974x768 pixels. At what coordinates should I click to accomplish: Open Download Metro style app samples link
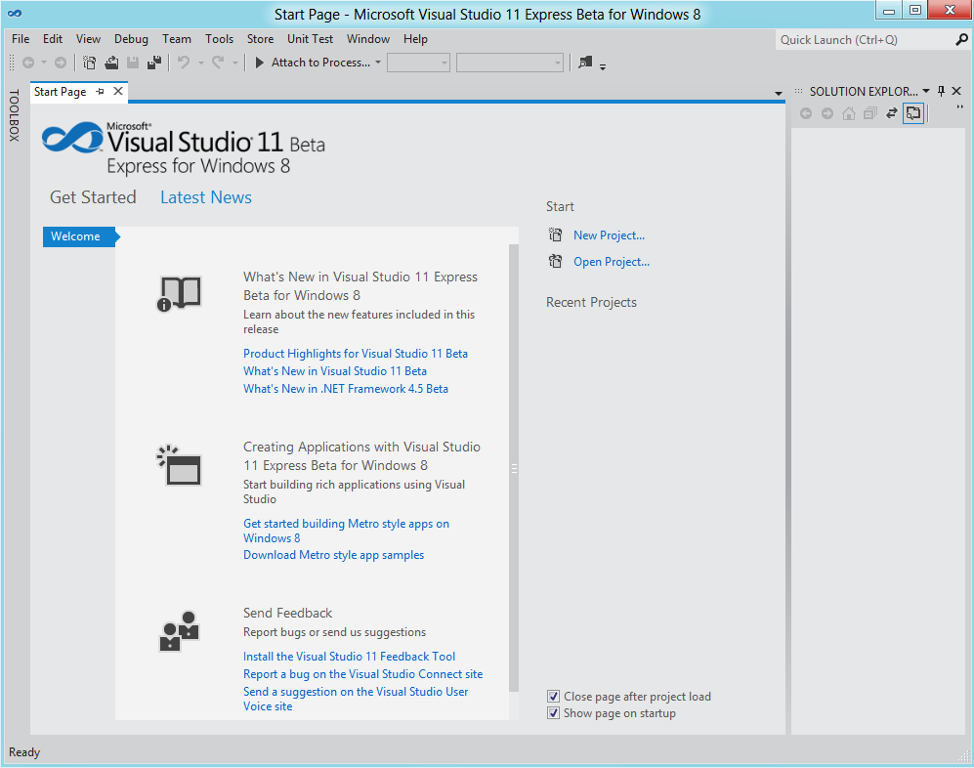[x=333, y=554]
